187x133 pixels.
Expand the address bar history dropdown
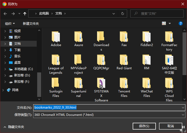(x=114, y=14)
